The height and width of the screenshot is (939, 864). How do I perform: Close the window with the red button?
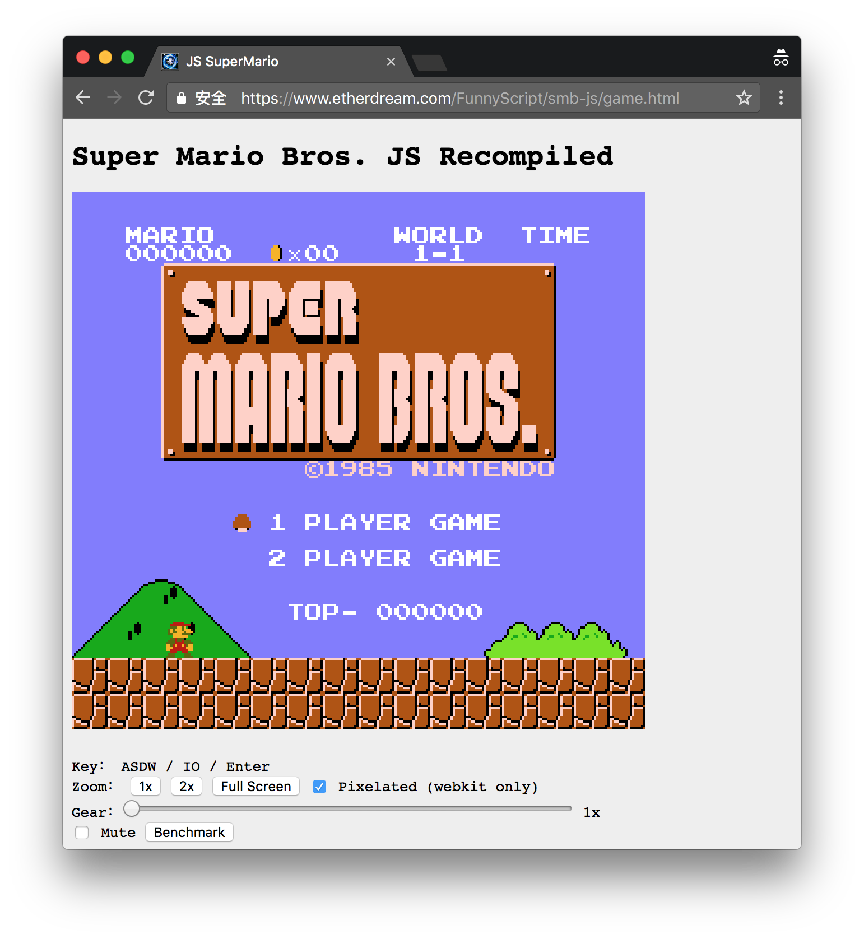(x=83, y=57)
